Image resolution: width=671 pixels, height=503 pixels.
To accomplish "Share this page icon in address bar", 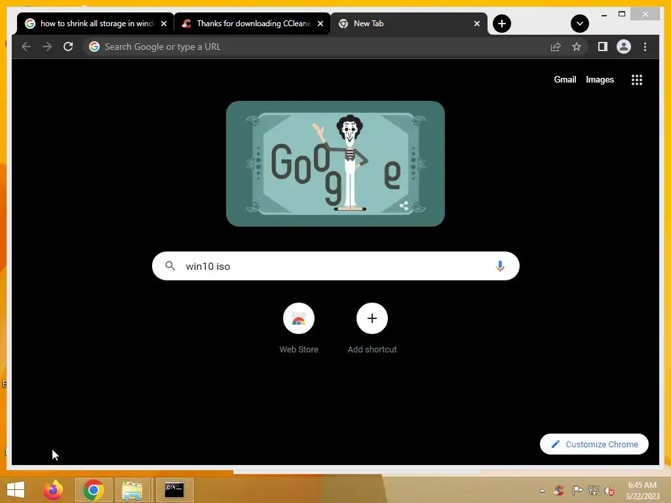I will [556, 47].
